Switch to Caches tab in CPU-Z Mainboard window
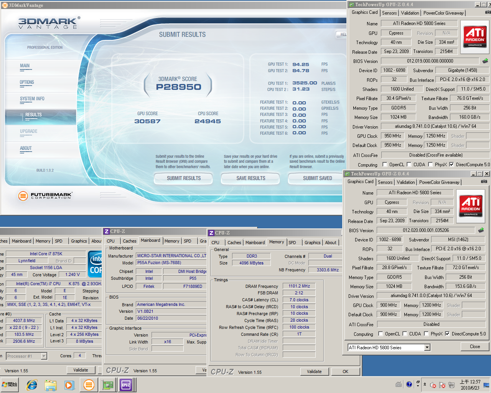This screenshot has width=491, height=393. tap(130, 241)
